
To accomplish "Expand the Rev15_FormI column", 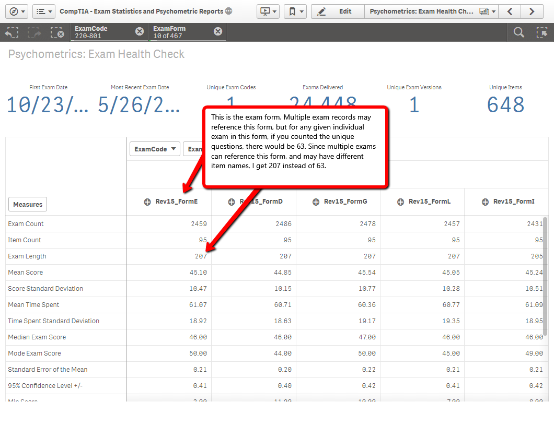I will pos(485,202).
